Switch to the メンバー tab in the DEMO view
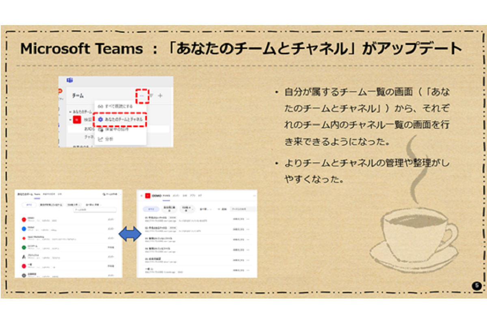The height and width of the screenshot is (324, 487). 176,196
